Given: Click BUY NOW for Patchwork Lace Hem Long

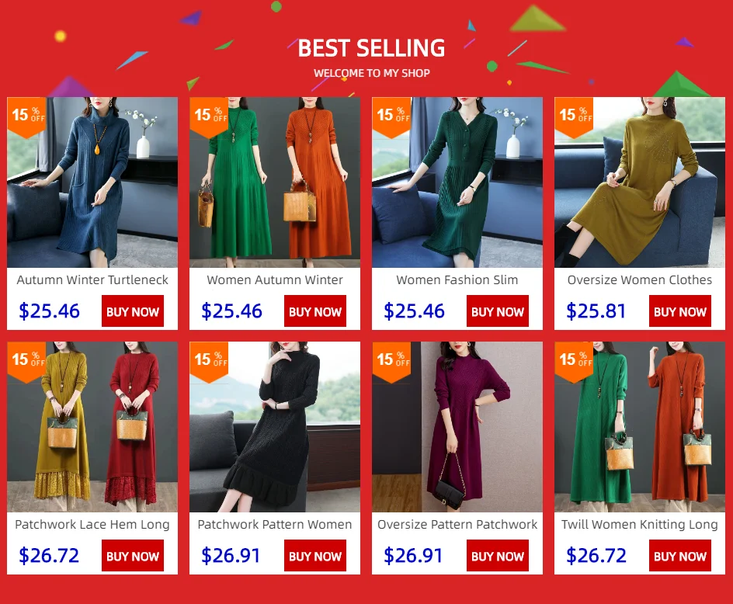Looking at the screenshot, I should [133, 556].
